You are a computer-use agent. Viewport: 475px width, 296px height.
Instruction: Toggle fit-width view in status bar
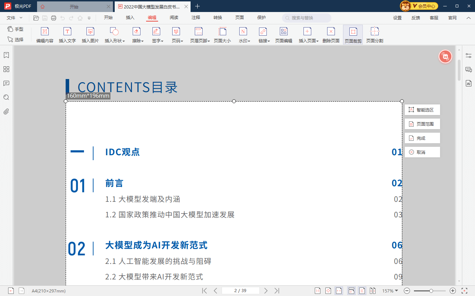coord(339,291)
